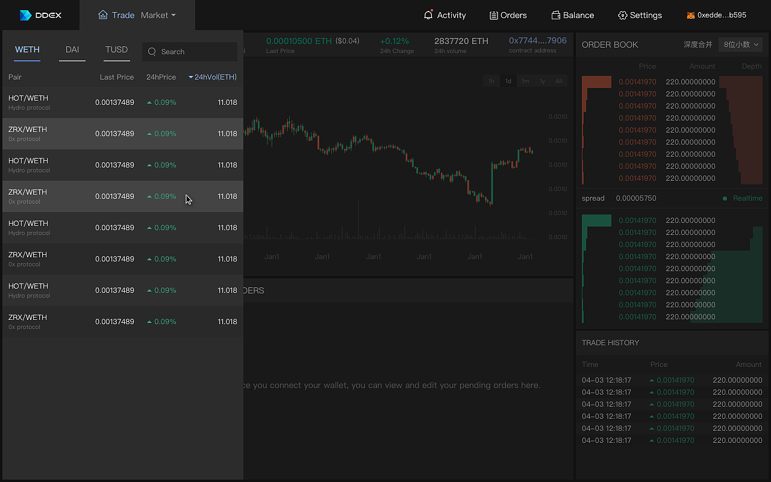771x482 pixels.
Task: Click the Balance wallet icon
Action: [x=556, y=15]
